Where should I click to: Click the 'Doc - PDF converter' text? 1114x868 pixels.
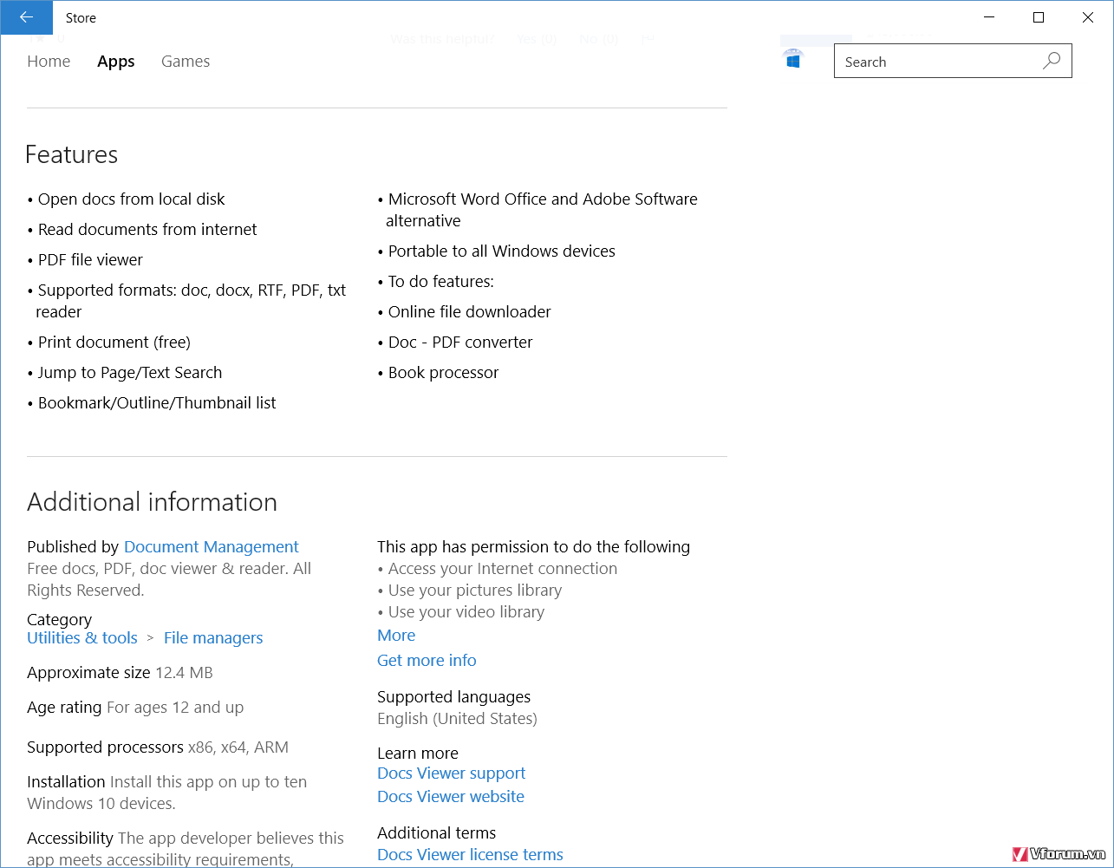(460, 343)
